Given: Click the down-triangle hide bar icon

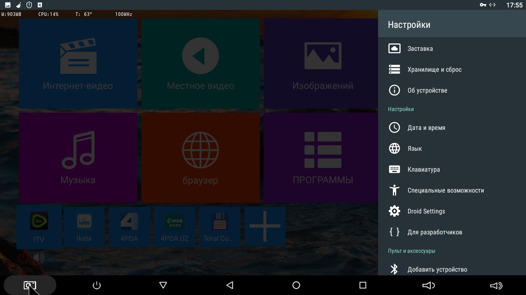Looking at the screenshot, I should [x=163, y=285].
